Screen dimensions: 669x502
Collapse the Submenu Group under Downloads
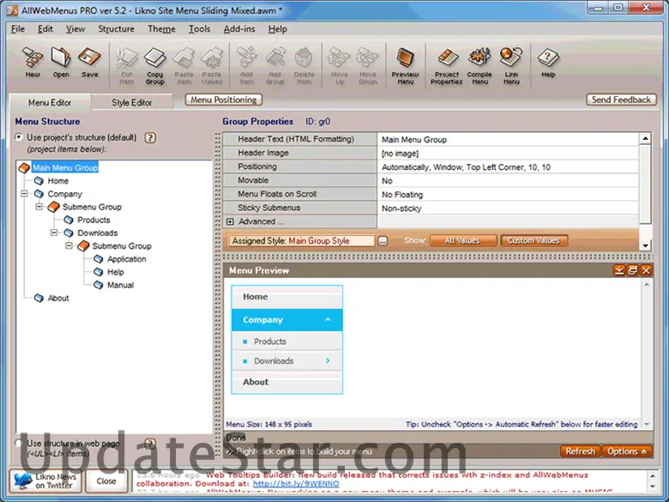pos(69,245)
